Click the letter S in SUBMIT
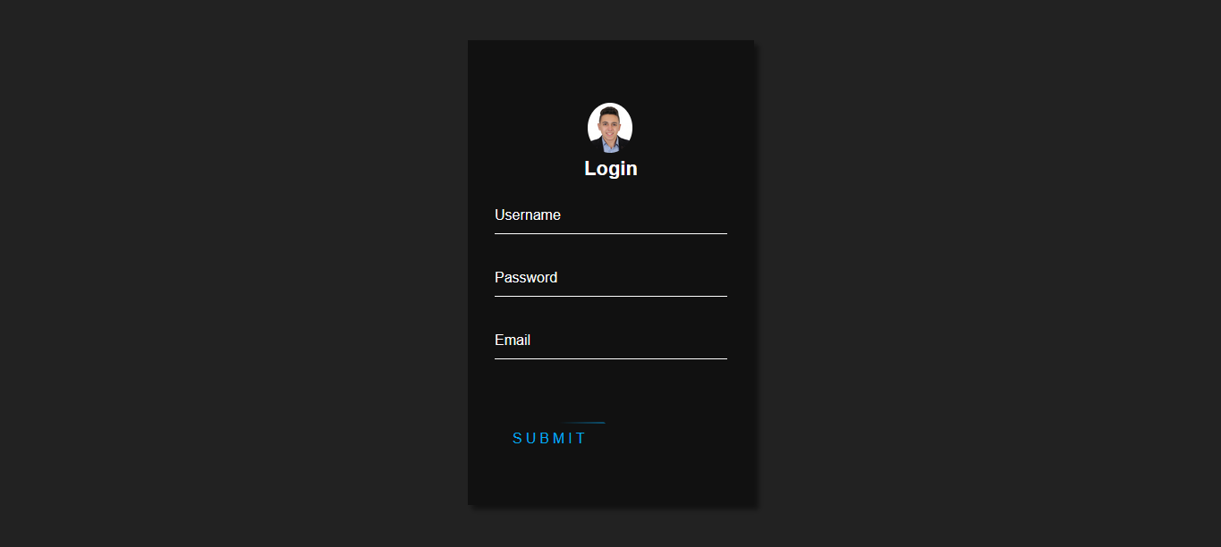The width and height of the screenshot is (1221, 547). 518,438
